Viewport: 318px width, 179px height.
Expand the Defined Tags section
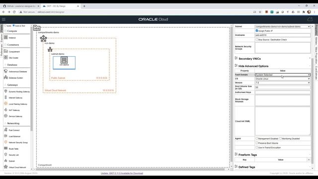[246, 167]
